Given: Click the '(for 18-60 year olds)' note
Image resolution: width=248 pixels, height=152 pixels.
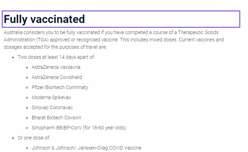Looking at the screenshot, I should 105,128.
